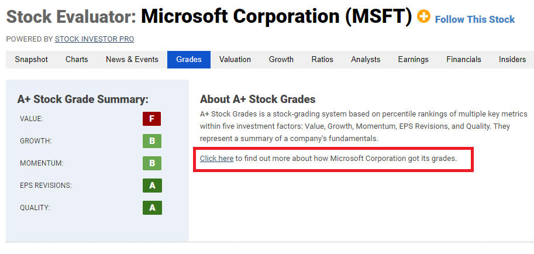Open the Valuation tab
Image resolution: width=534 pixels, height=254 pixels.
coord(235,60)
